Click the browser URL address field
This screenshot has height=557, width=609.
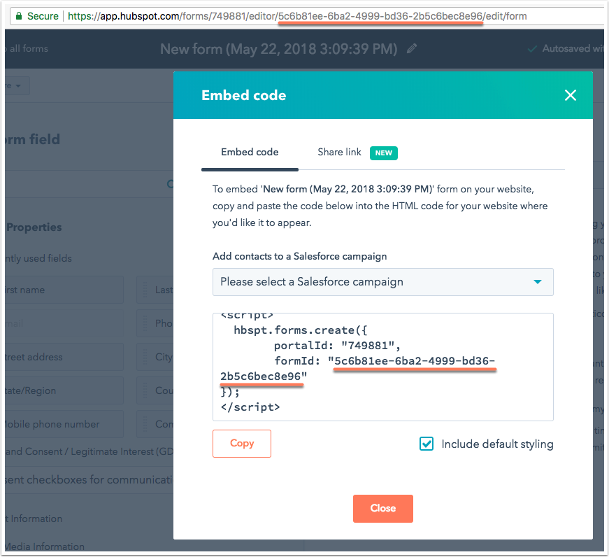307,16
